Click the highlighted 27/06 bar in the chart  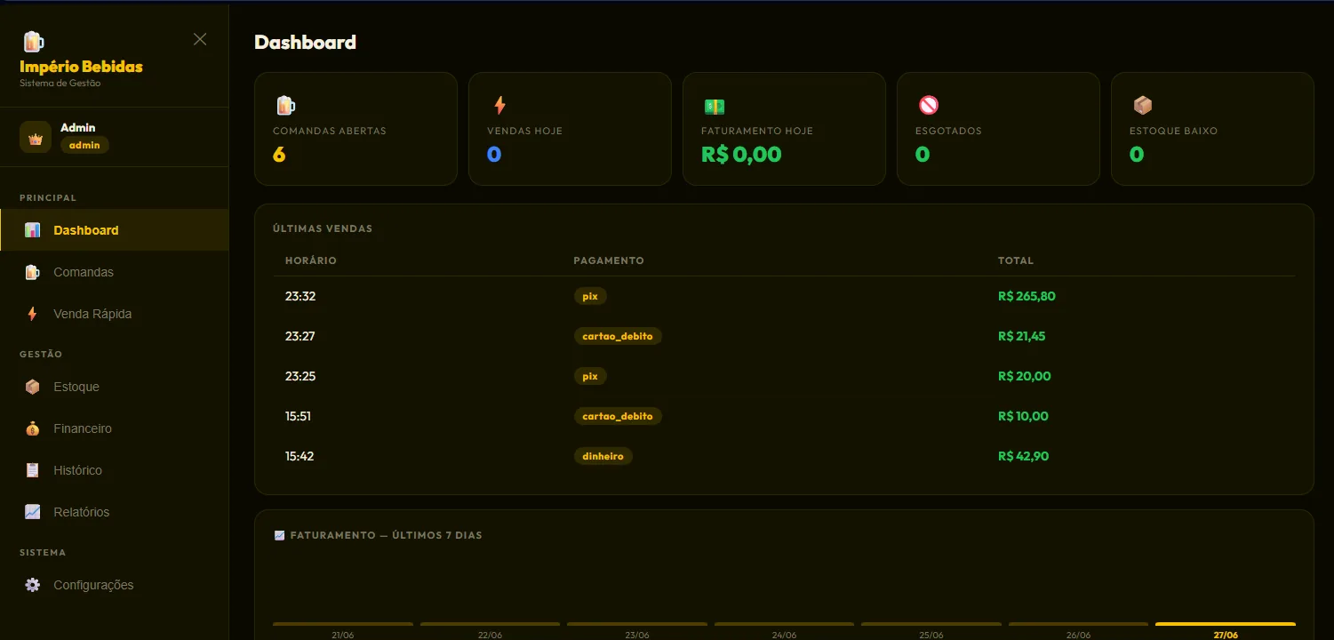coord(1226,625)
